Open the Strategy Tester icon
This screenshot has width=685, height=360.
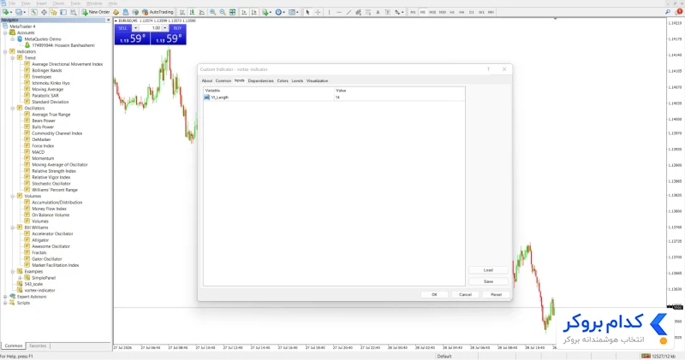click(74, 12)
